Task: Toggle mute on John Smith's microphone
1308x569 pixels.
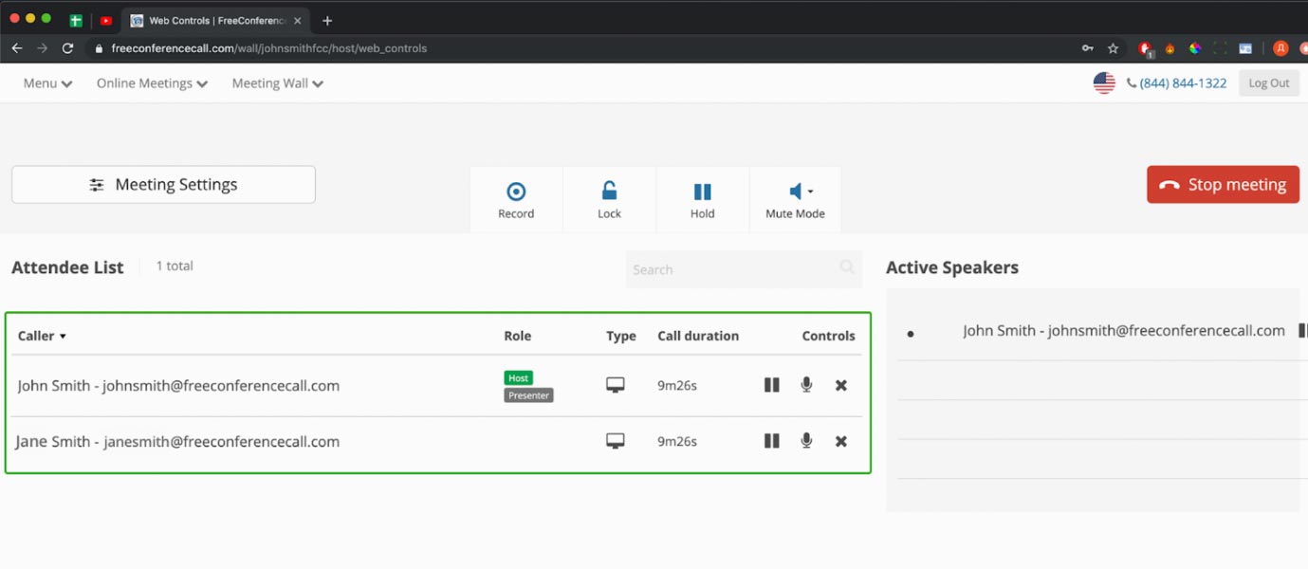Action: tap(806, 385)
